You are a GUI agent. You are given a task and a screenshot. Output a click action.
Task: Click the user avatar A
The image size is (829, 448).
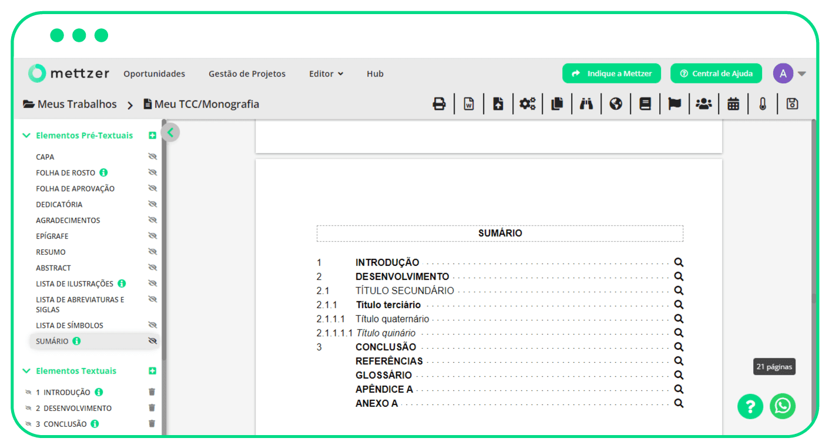coord(783,73)
